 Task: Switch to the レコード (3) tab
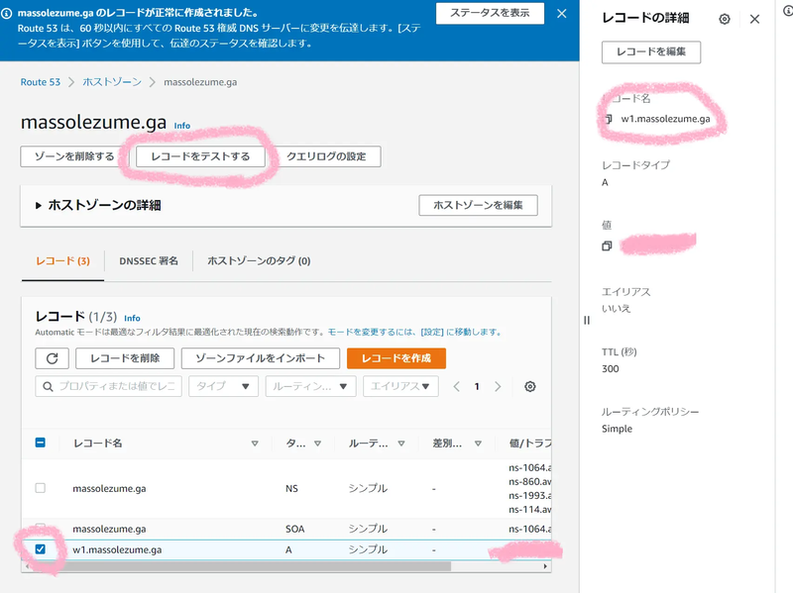[62, 261]
